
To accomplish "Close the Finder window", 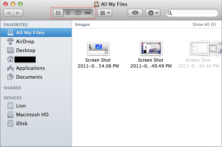I will click(6, 4).
